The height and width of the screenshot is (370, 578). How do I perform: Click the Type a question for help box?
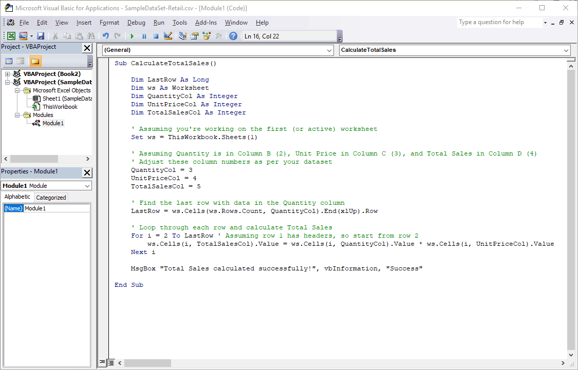click(499, 22)
